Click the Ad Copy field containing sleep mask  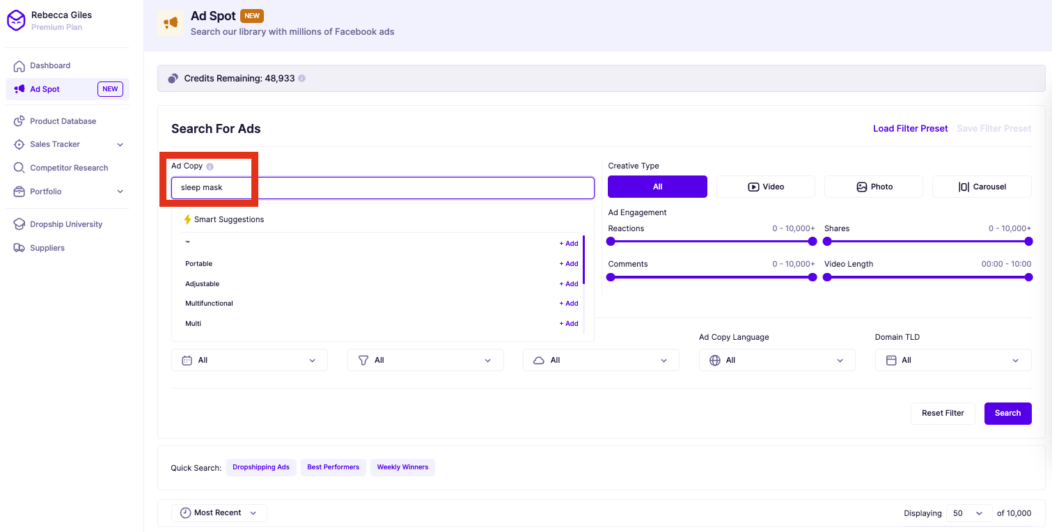click(382, 187)
